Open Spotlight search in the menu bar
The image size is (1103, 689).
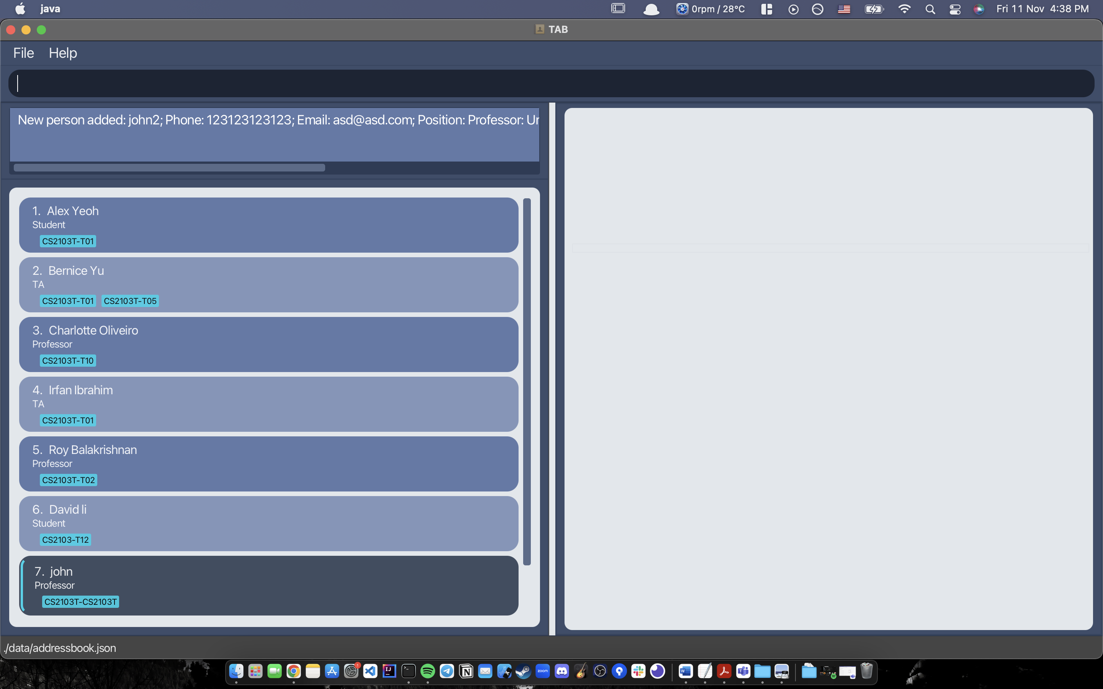point(930,9)
